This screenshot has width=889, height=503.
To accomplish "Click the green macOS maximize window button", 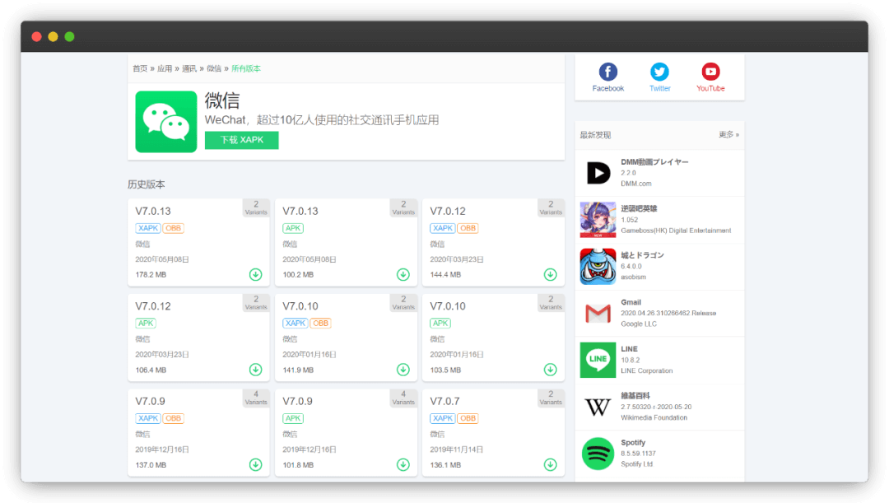I will coord(69,36).
